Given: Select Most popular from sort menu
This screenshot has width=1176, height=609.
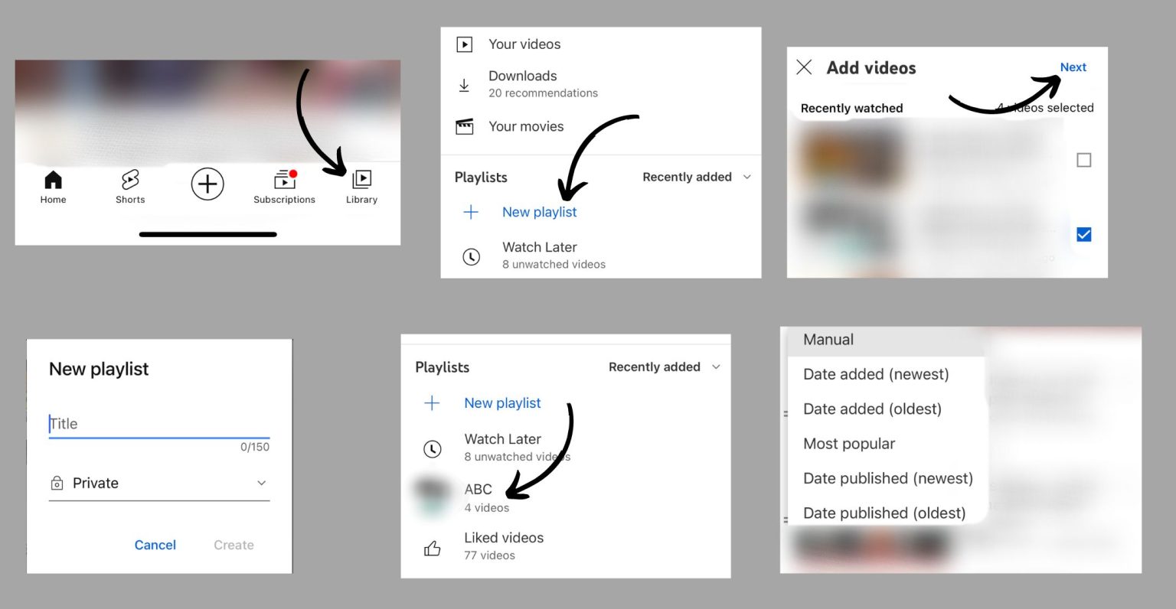Looking at the screenshot, I should click(848, 444).
